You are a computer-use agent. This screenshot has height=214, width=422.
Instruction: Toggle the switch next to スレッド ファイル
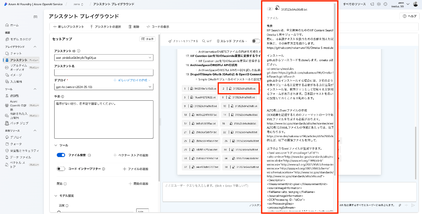(256, 41)
